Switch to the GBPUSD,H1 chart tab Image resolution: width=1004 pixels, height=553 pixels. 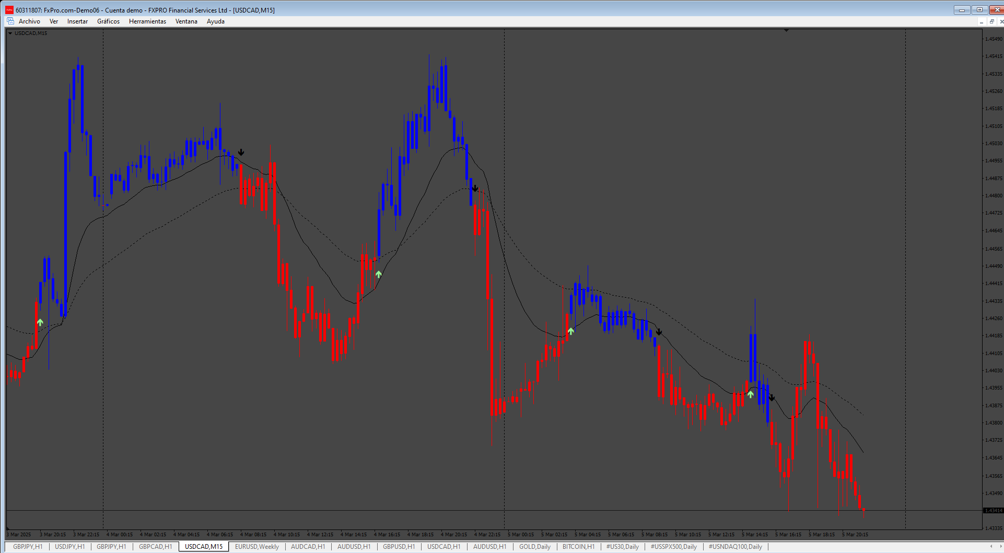(399, 547)
